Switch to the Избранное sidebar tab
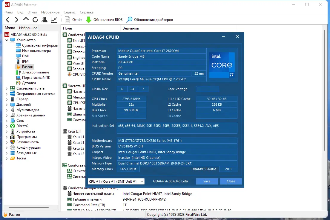Image resolution: width=330 pixels, height=220 pixels. 28,28
